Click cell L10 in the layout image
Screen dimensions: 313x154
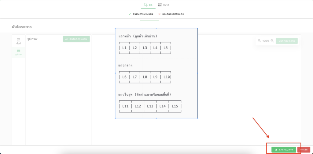pos(166,77)
